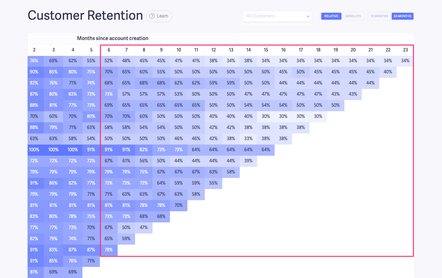Select the month 23 column header
The height and width of the screenshot is (278, 442).
point(405,50)
